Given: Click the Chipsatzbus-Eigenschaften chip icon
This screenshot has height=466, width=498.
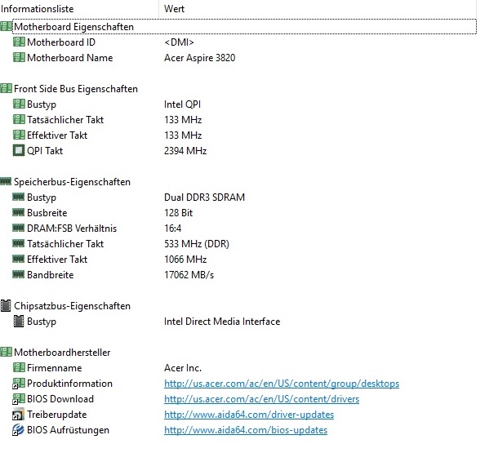Looking at the screenshot, I should point(6,305).
